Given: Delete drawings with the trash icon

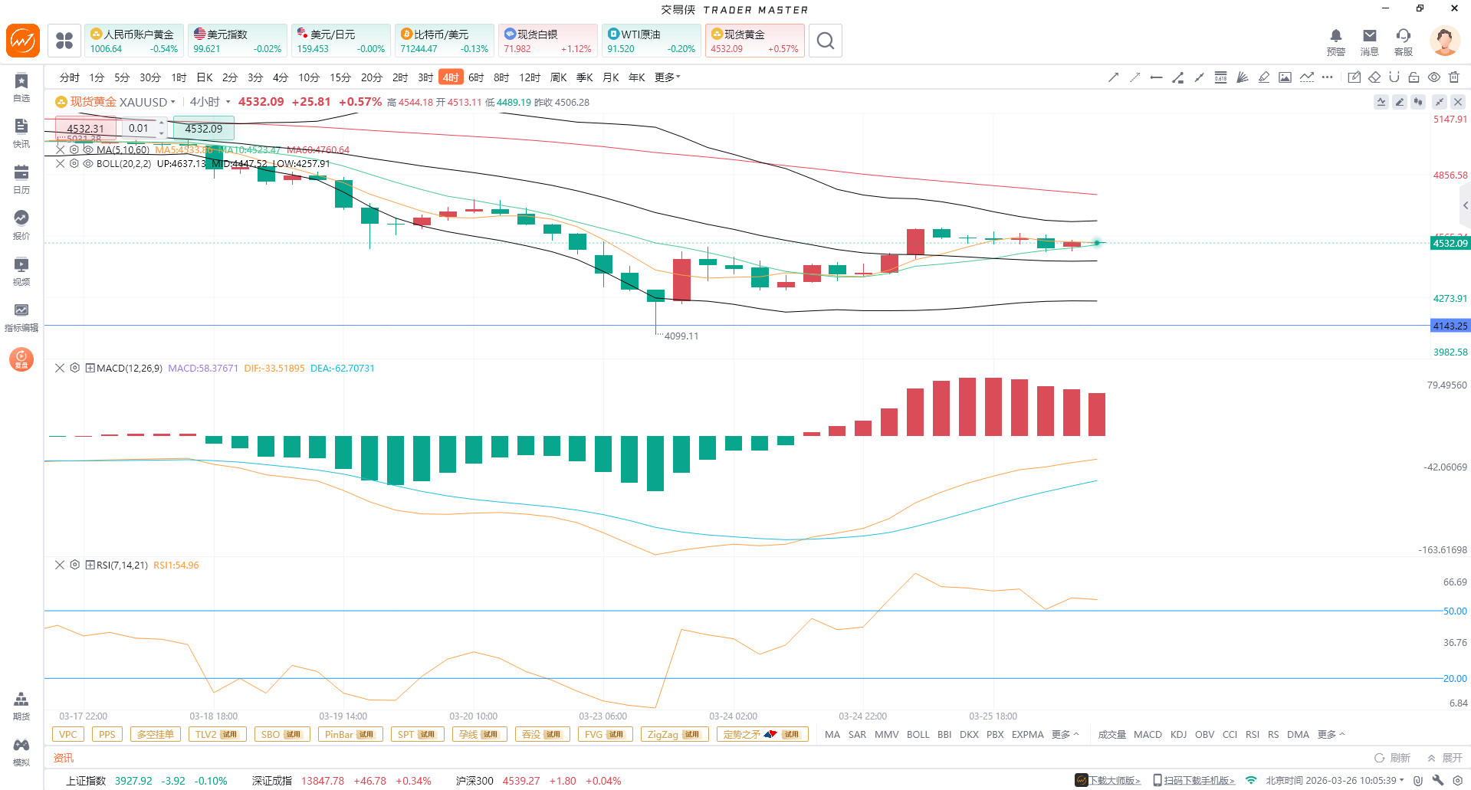Looking at the screenshot, I should pos(1454,77).
